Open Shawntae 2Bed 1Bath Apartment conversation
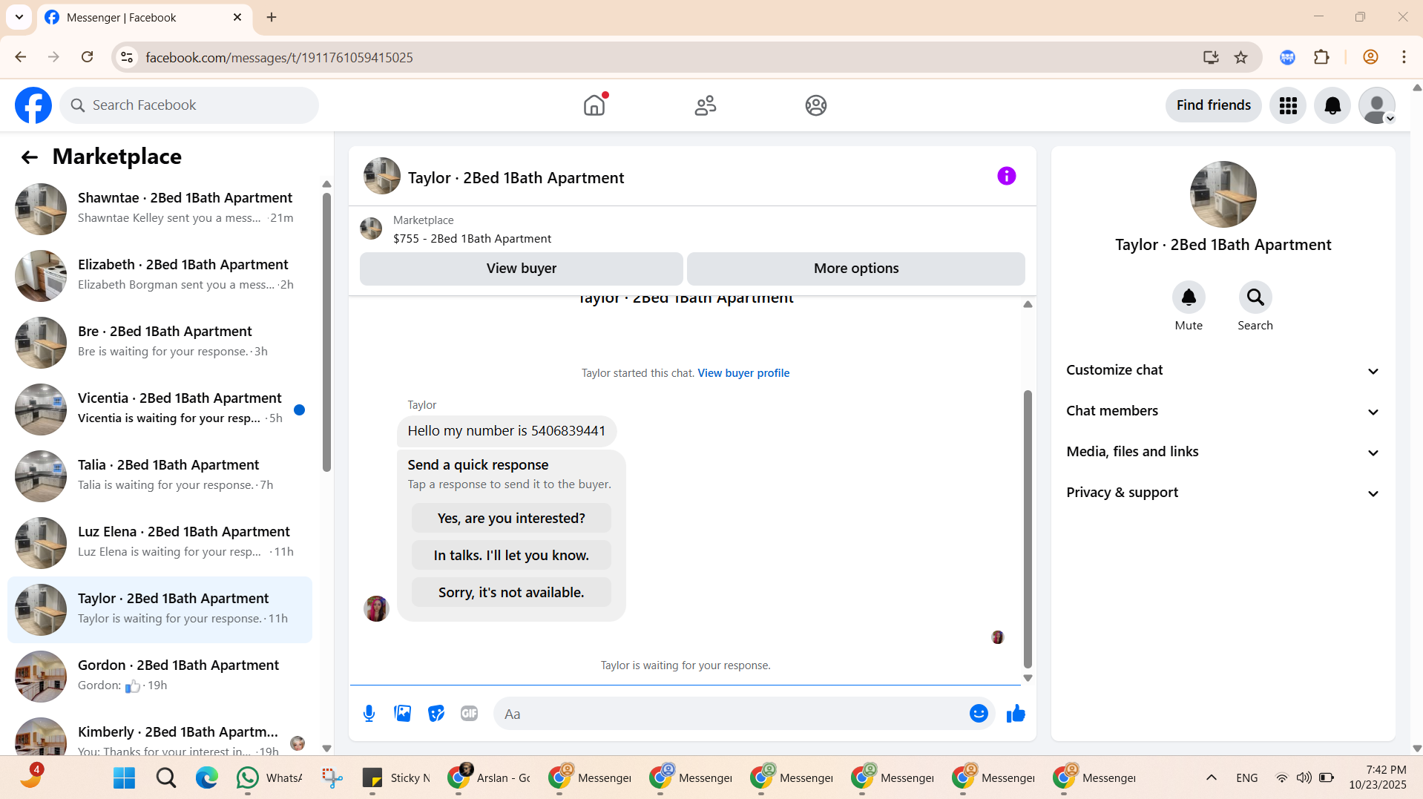This screenshot has width=1423, height=799. click(160, 208)
